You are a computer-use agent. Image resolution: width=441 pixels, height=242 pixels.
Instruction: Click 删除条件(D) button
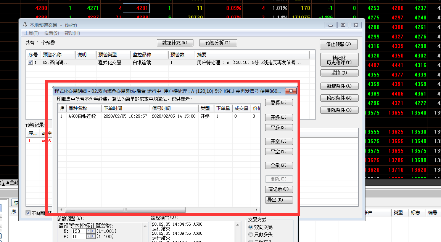(x=339, y=110)
